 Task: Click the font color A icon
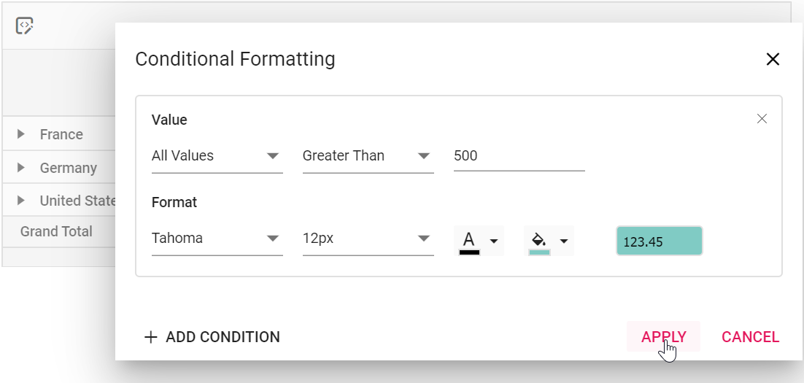coord(469,239)
